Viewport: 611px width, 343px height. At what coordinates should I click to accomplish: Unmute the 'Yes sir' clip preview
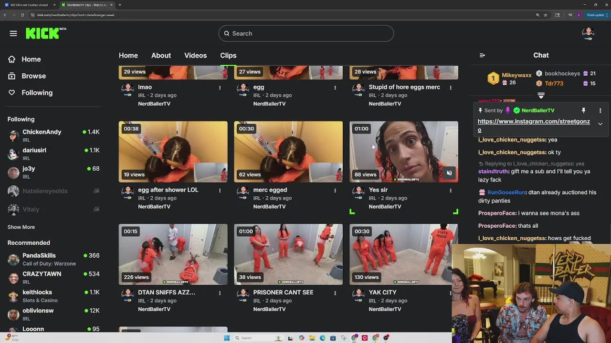pyautogui.click(x=449, y=173)
